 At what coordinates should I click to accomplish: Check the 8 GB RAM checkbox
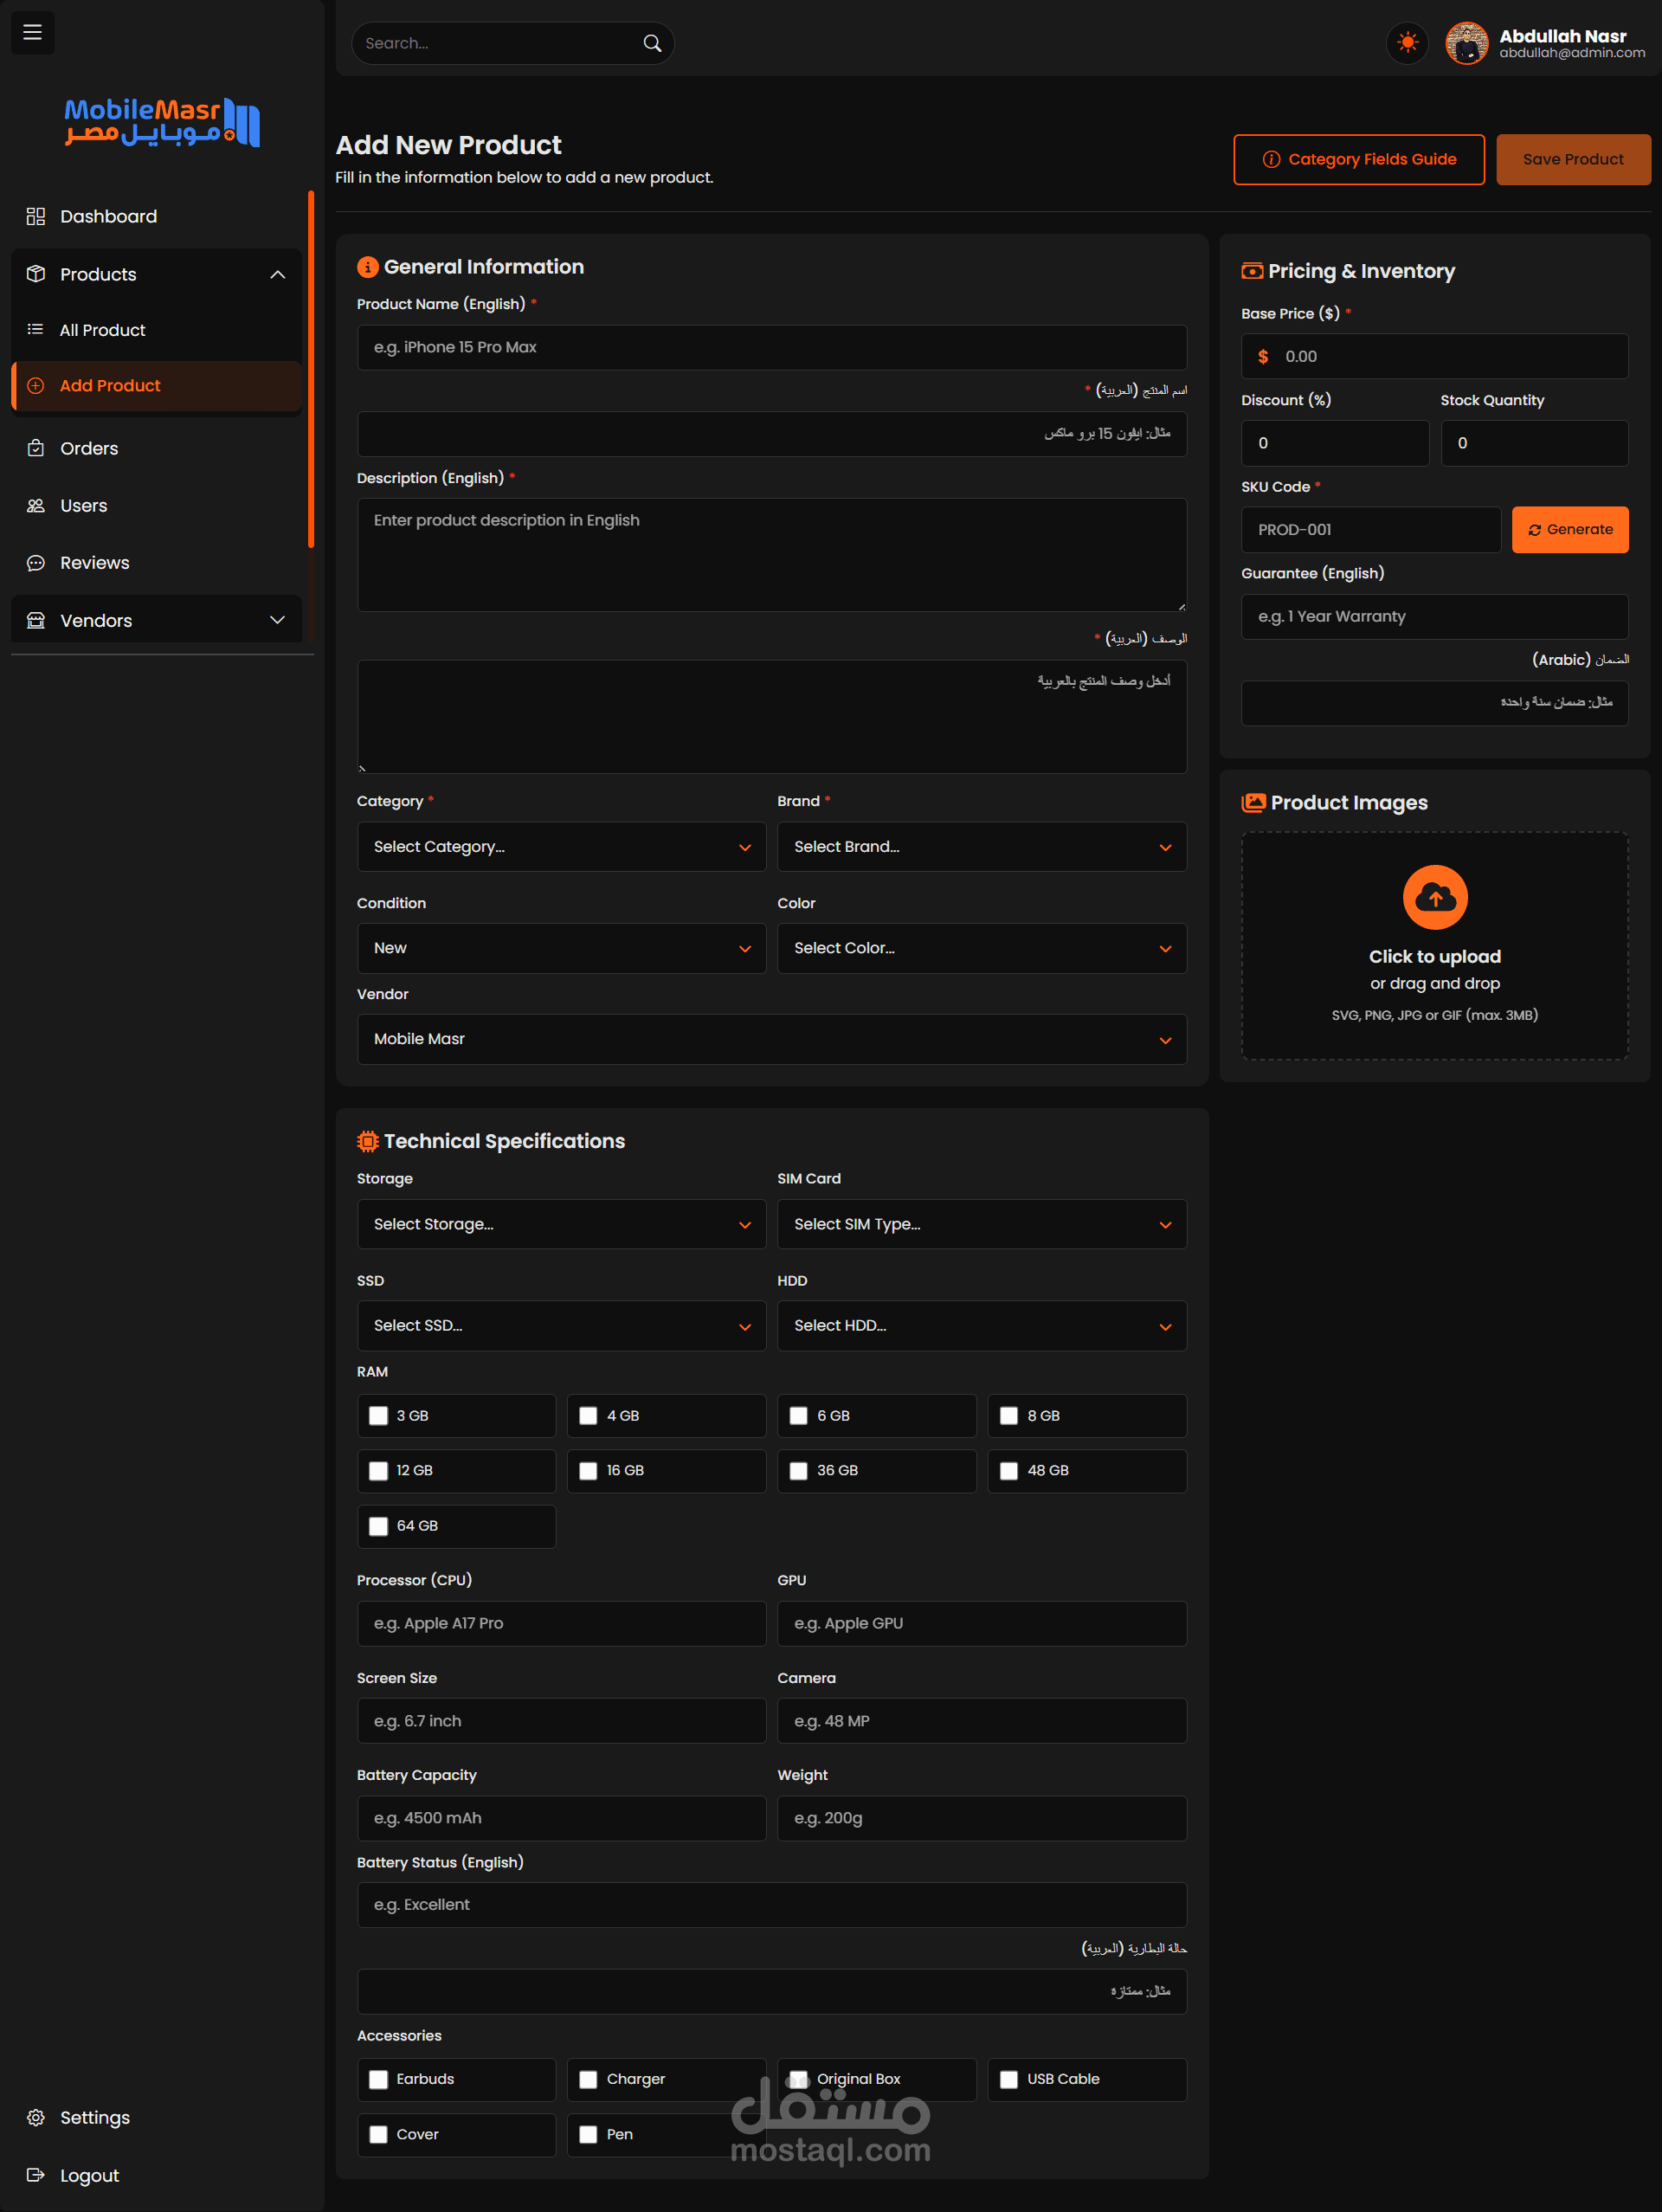click(x=1008, y=1415)
